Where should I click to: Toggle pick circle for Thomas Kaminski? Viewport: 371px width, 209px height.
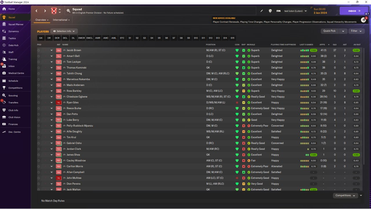pyautogui.click(x=39, y=68)
